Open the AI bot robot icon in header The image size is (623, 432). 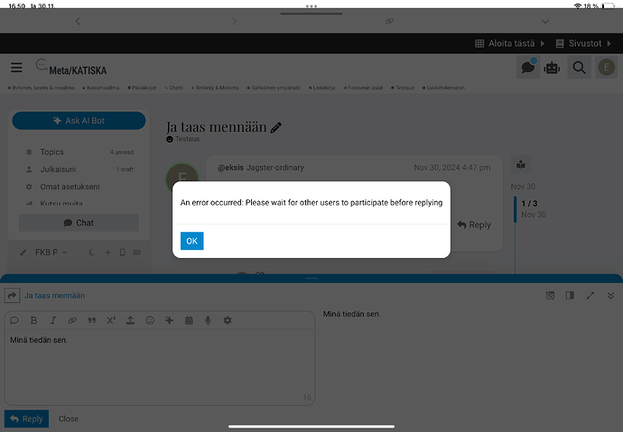[552, 68]
